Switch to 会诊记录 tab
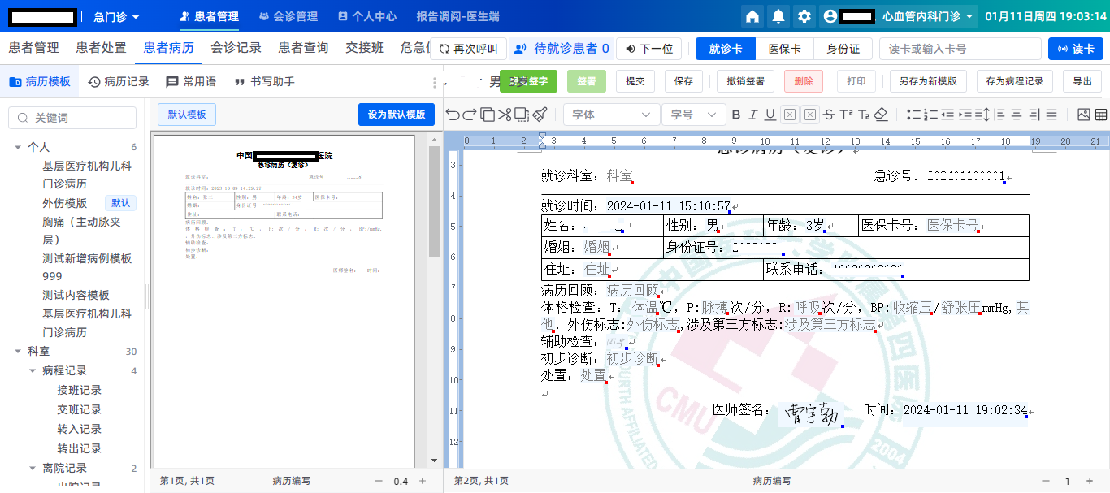This screenshot has height=493, width=1110. (236, 48)
